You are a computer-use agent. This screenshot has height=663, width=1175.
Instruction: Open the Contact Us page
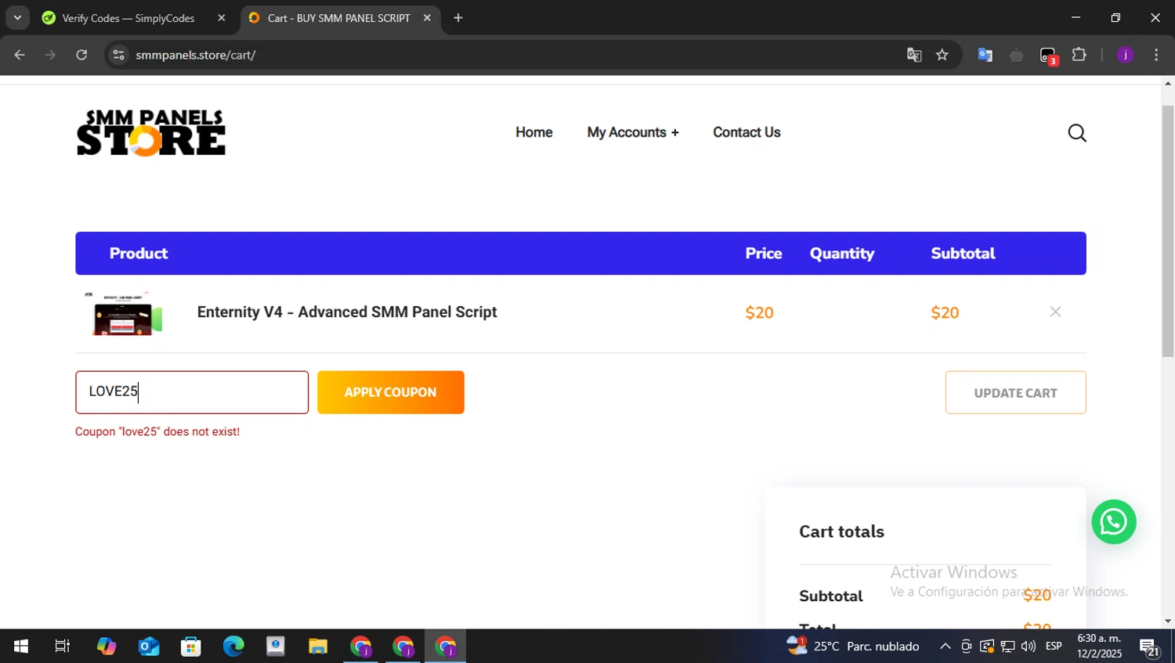click(747, 132)
